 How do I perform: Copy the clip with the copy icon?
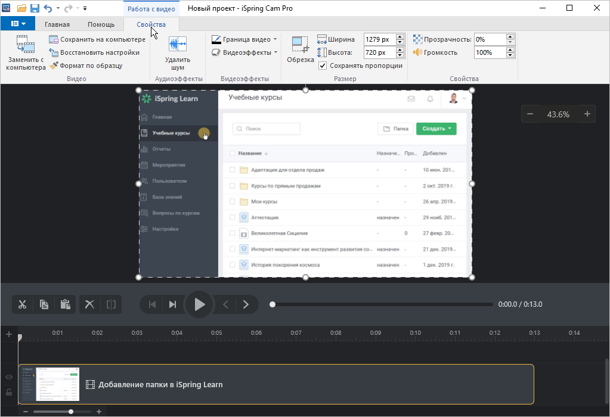point(44,304)
